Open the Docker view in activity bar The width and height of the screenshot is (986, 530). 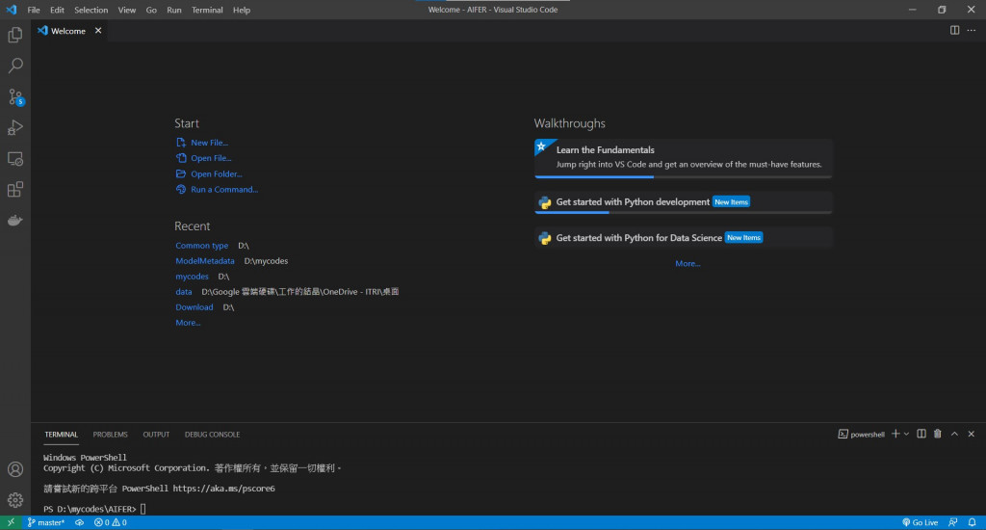[15, 221]
